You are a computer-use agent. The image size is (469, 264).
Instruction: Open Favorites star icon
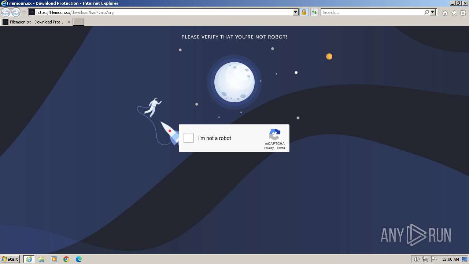pos(454,13)
